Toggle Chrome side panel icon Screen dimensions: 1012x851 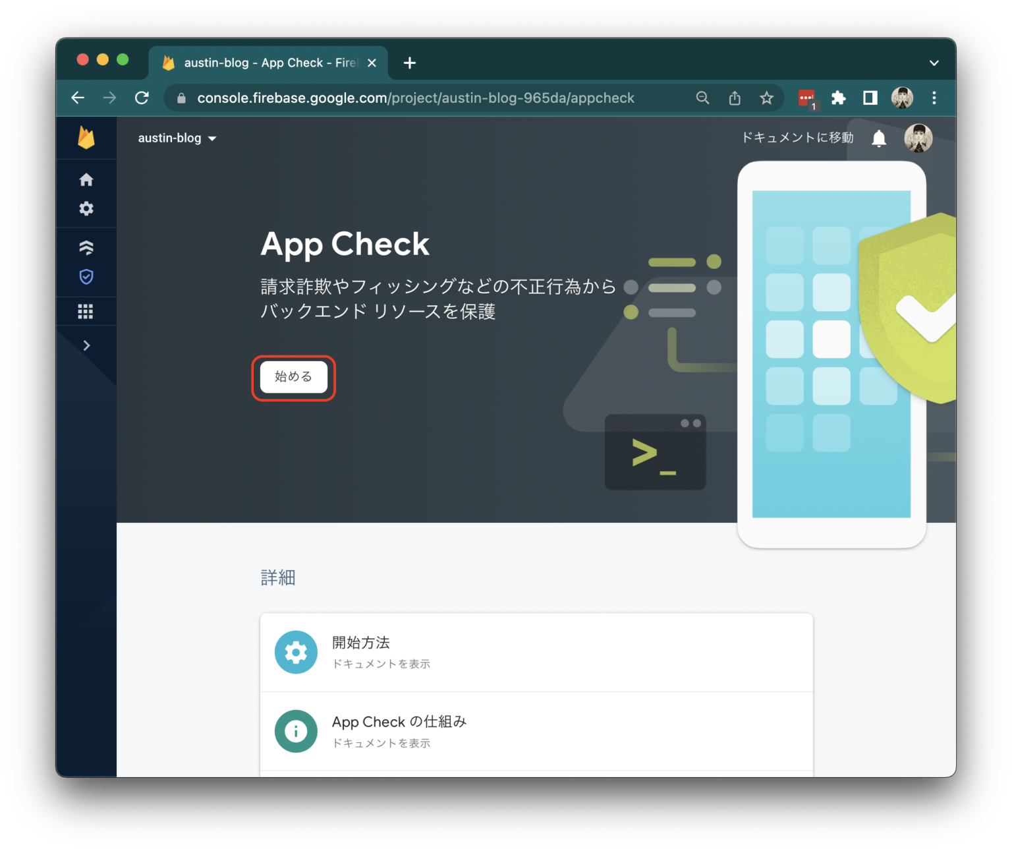pos(870,98)
